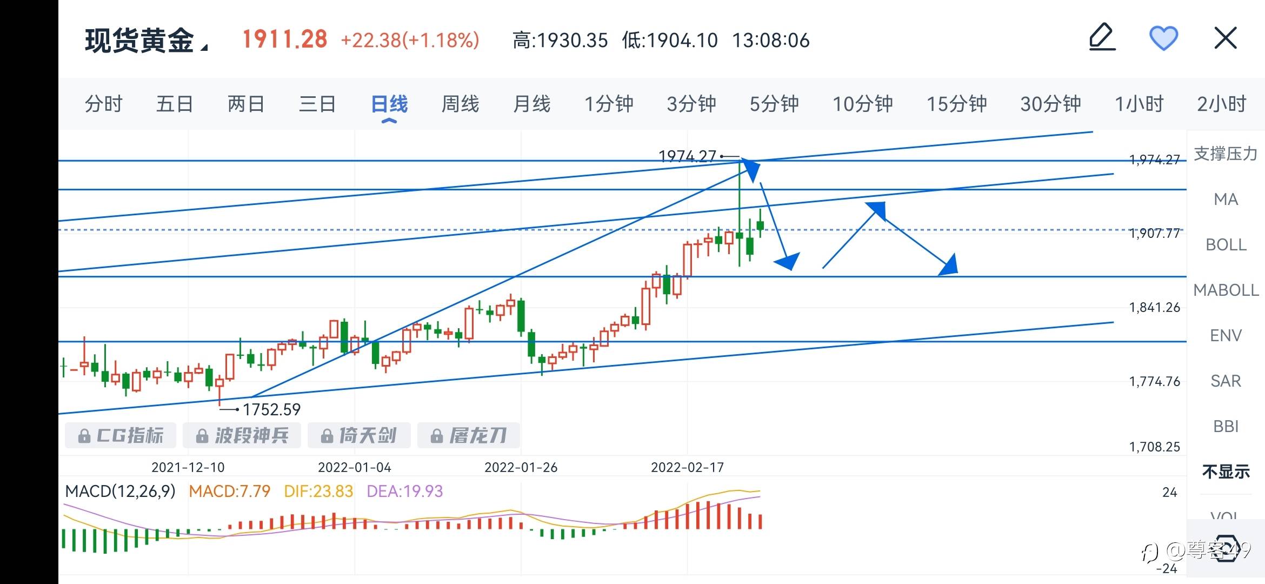The image size is (1265, 584).
Task: Tap the hexagon icon at bottom right
Action: (x=1226, y=548)
